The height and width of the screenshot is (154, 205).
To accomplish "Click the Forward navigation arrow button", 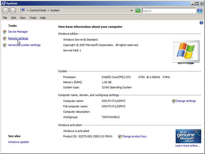I will [x=13, y=11].
